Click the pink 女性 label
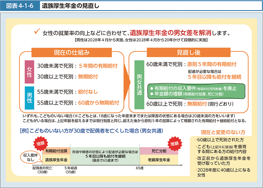Viewport: 263px width, 188px height. (x=29, y=72)
